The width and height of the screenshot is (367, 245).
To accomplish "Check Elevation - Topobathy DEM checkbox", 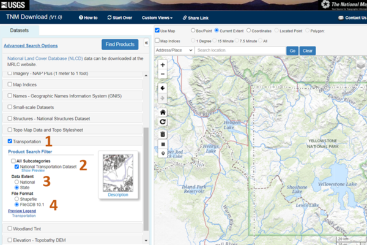I will [10, 239].
